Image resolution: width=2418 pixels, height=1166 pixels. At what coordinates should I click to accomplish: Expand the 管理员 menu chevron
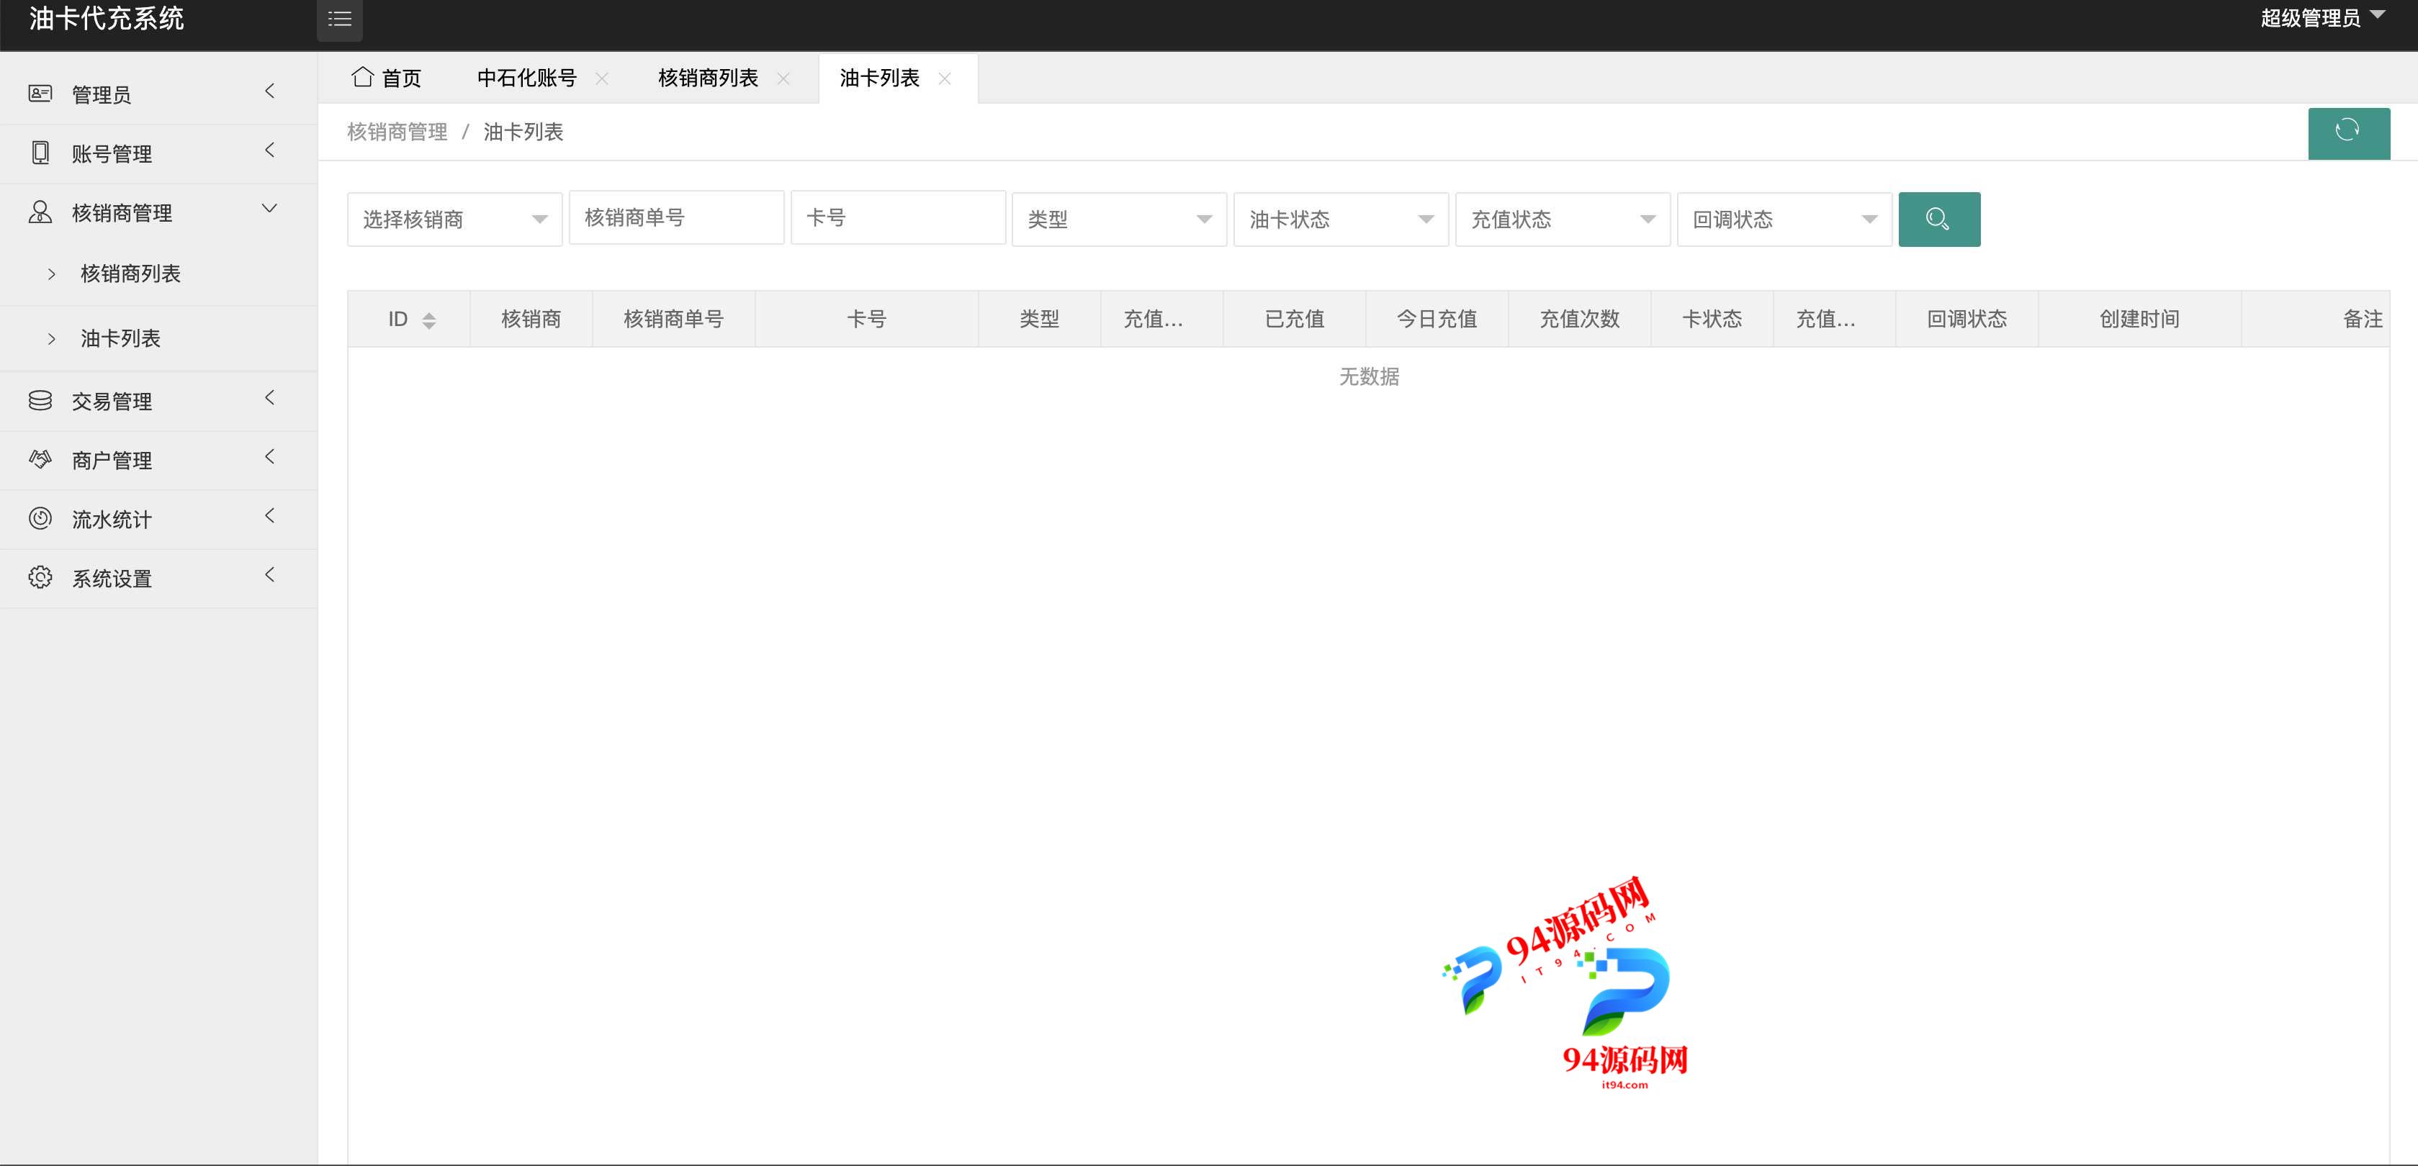coord(270,91)
